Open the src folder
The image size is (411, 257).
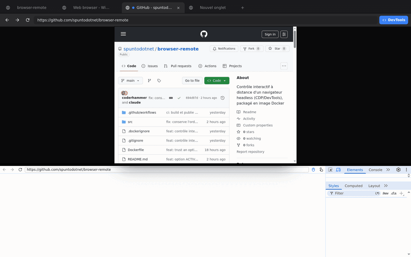pos(130,122)
